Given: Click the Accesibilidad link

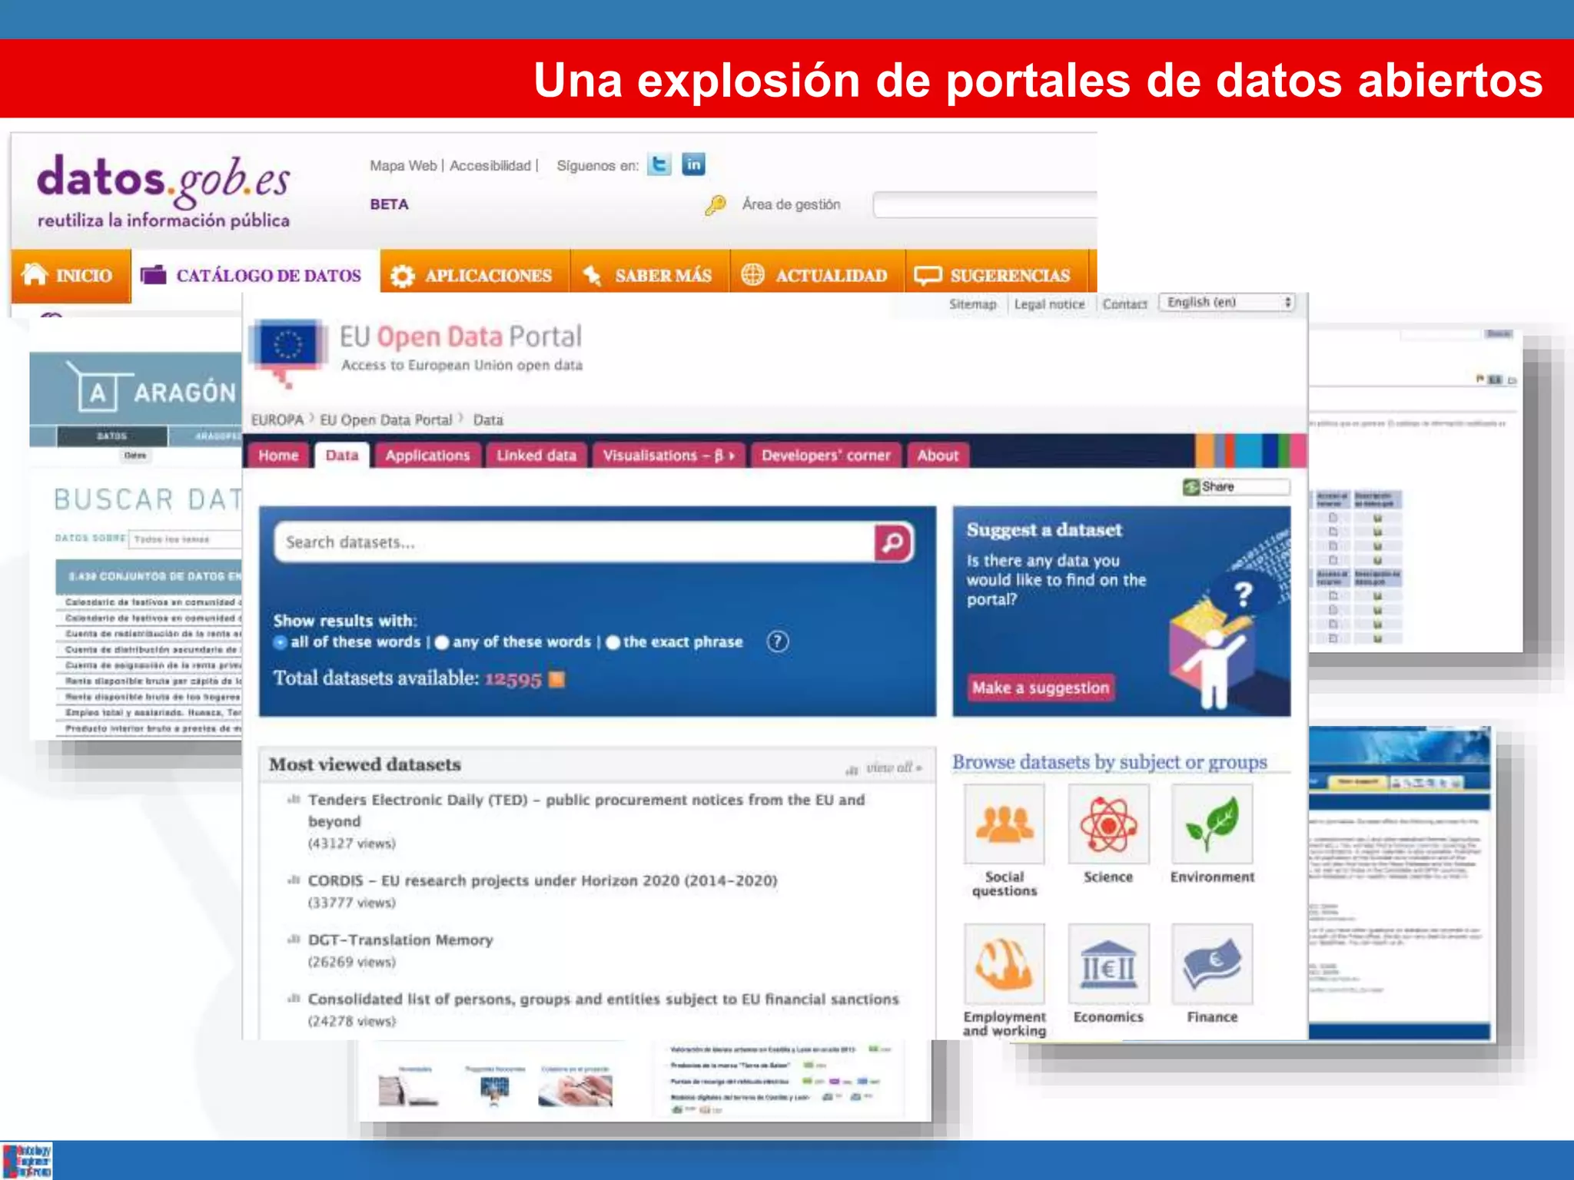Looking at the screenshot, I should pyautogui.click(x=490, y=165).
